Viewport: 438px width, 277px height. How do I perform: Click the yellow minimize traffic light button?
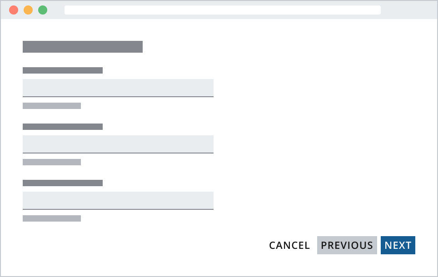[28, 9]
